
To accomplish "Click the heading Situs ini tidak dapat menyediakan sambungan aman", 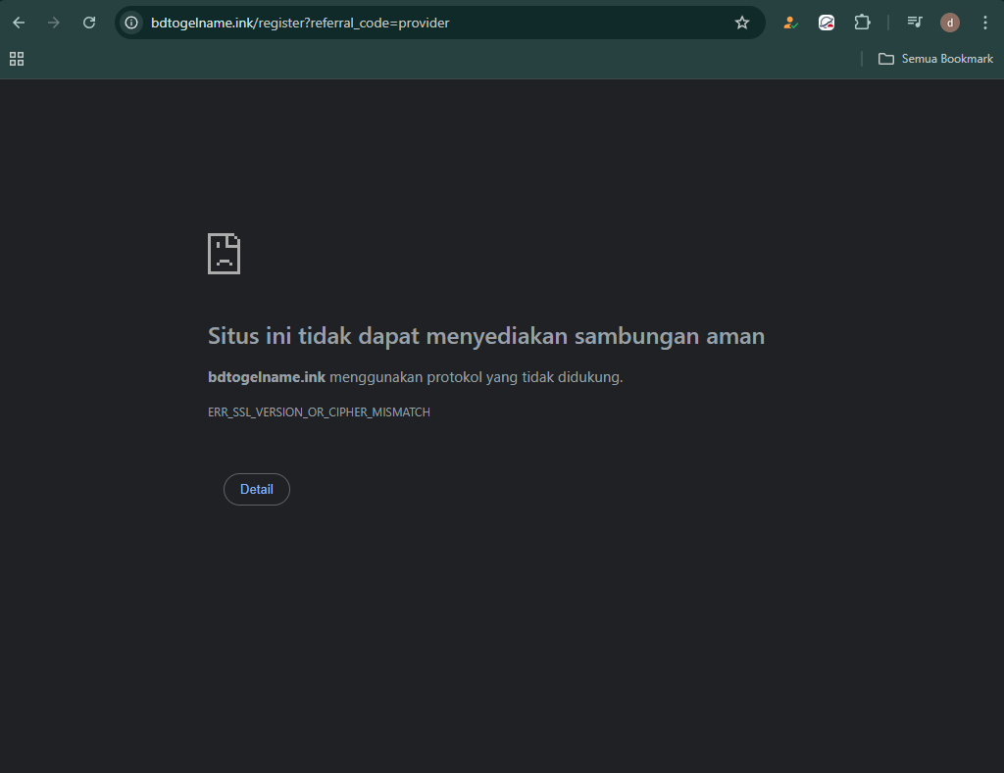I will (x=486, y=336).
